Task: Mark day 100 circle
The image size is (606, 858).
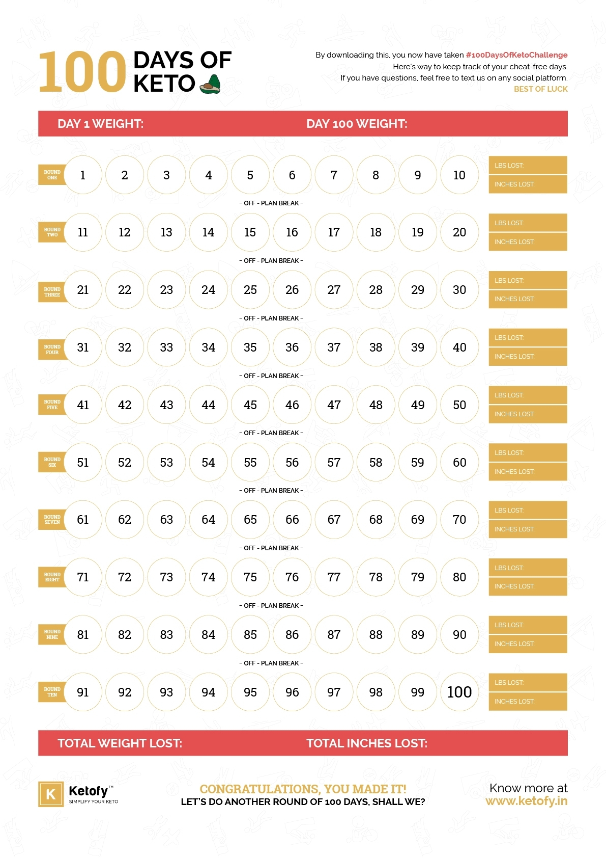Action: (x=459, y=692)
